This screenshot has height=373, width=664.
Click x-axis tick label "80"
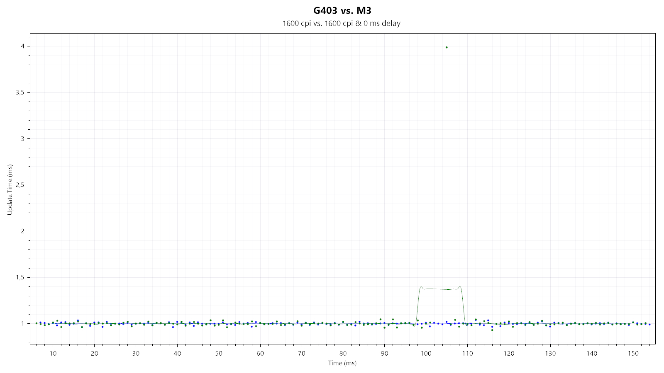pos(343,353)
